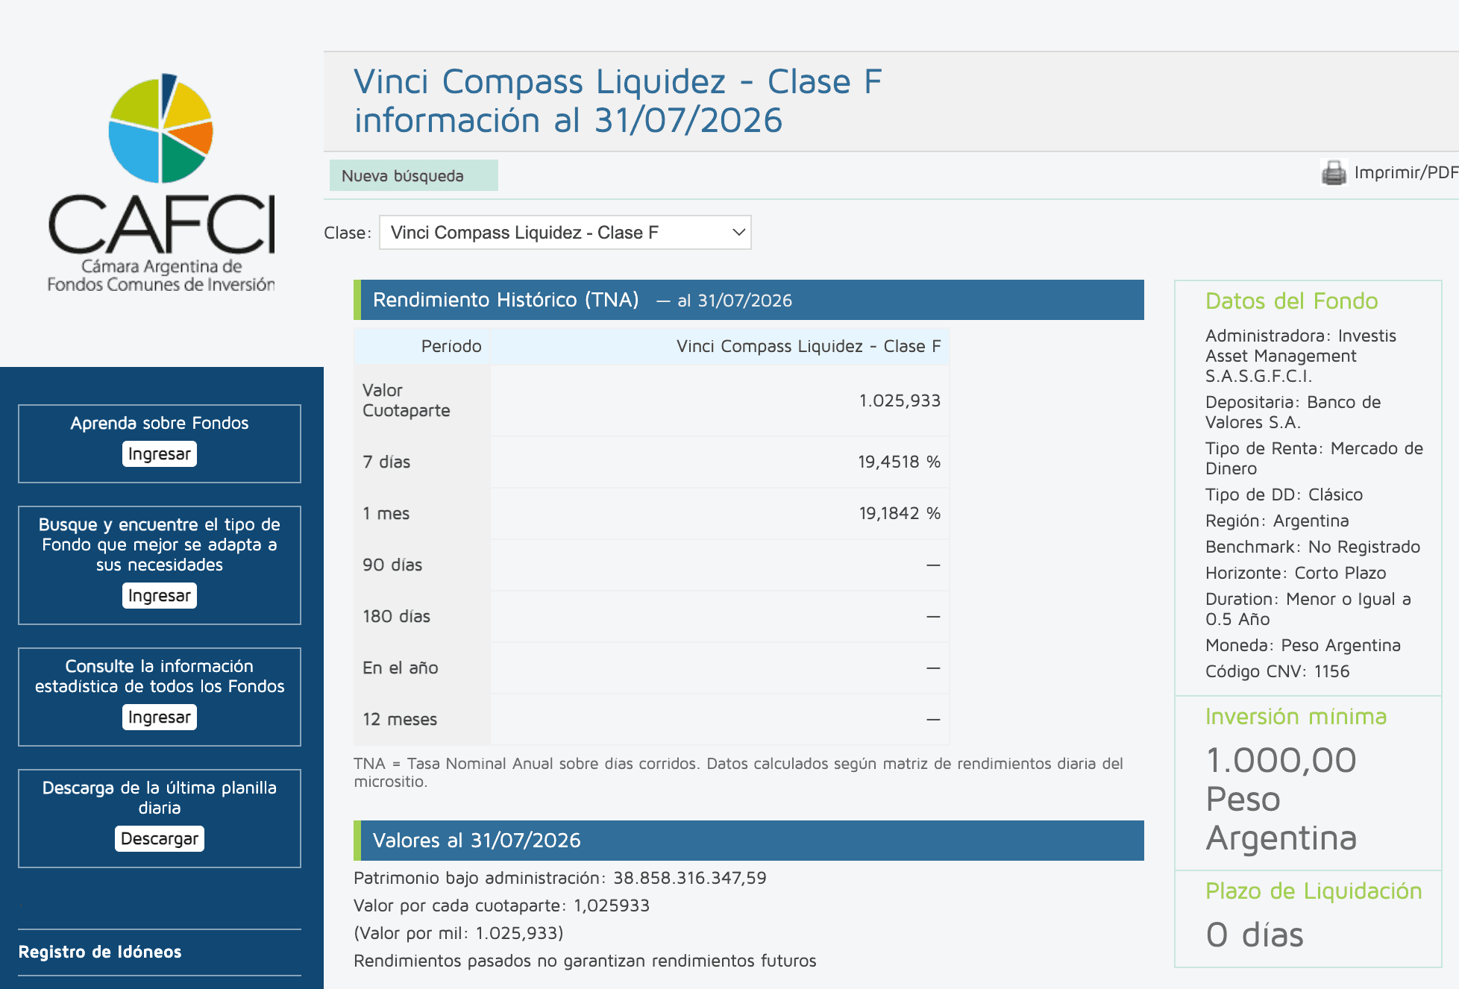Click the Descarga de la última planilla diaria title
Viewport: 1459px width, 989px height.
point(160,797)
